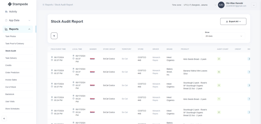
Task: Click the user avatar picture
Action: click(x=221, y=5)
